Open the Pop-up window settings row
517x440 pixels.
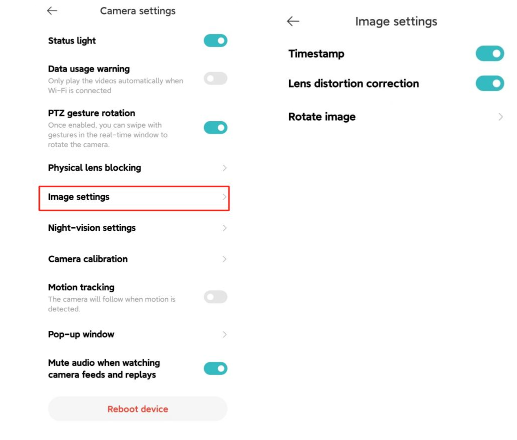(81, 334)
